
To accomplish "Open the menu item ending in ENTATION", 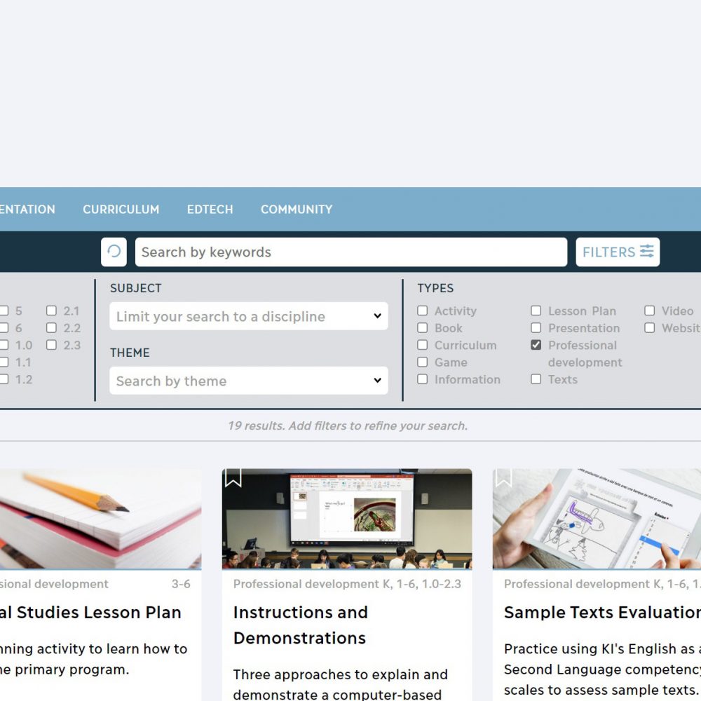I will [x=27, y=209].
